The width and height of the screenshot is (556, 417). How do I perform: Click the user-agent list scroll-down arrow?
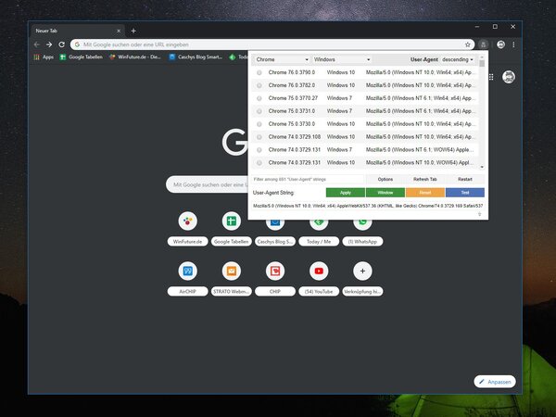click(x=482, y=167)
